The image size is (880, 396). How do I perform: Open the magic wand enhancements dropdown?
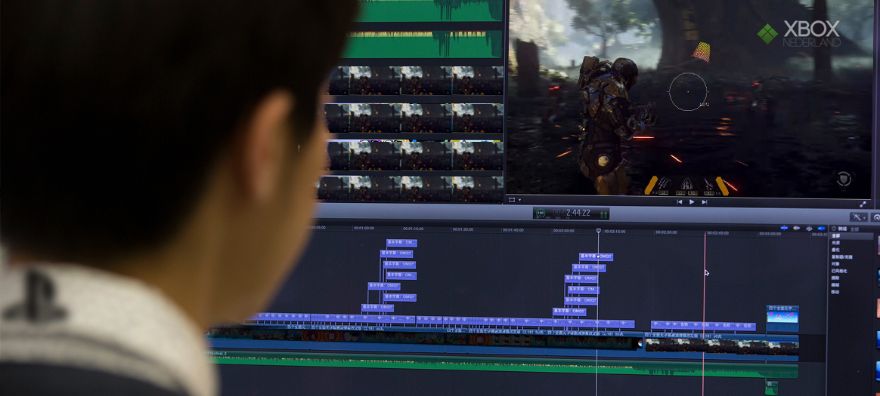pyautogui.click(x=859, y=217)
